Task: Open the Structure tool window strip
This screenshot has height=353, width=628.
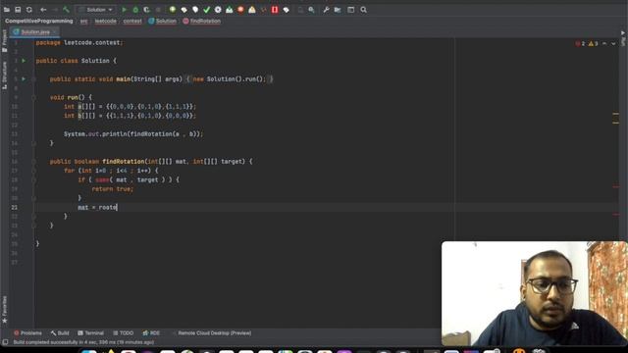Action: point(4,76)
